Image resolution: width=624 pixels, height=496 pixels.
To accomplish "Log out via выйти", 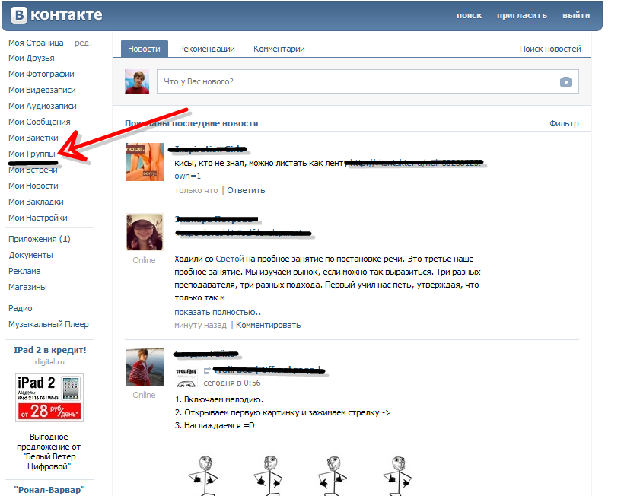I will (x=576, y=15).
